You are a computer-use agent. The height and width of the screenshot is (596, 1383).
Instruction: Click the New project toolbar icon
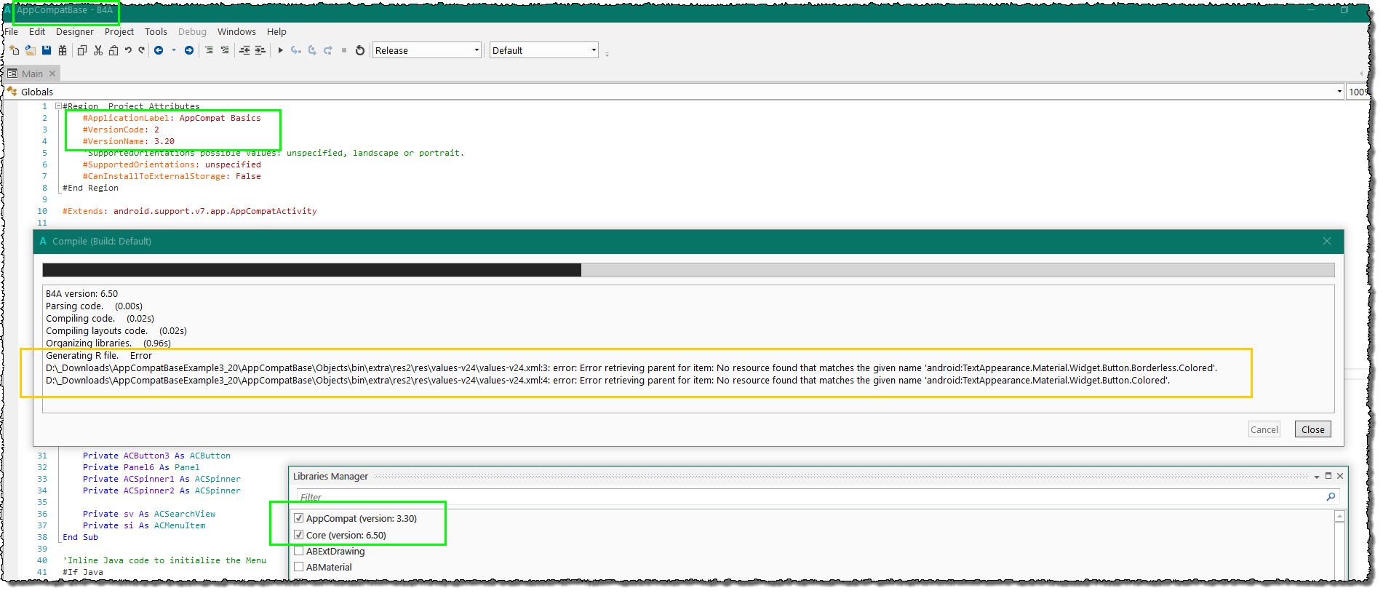coord(15,50)
